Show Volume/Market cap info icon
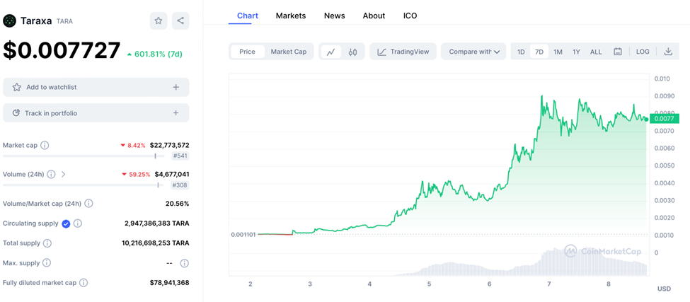 tap(88, 204)
